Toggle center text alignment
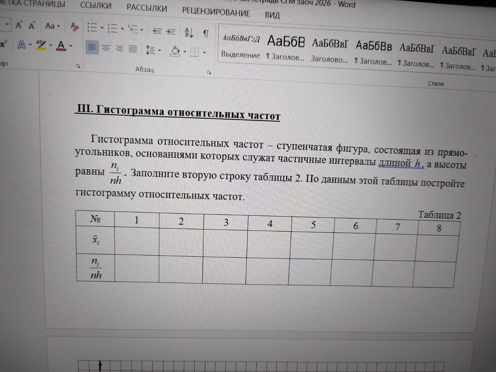Screen dimensions: 496x372 click(x=106, y=48)
